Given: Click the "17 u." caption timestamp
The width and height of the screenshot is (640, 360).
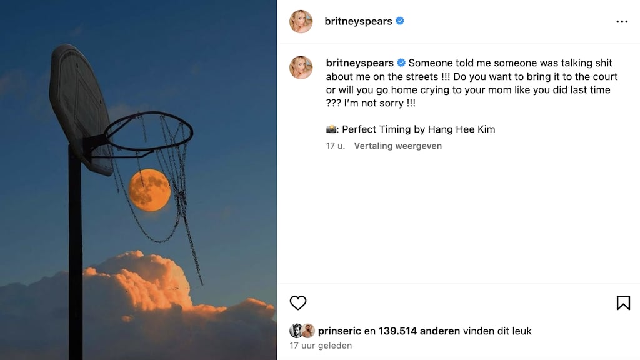Looking at the screenshot, I should click(x=335, y=146).
